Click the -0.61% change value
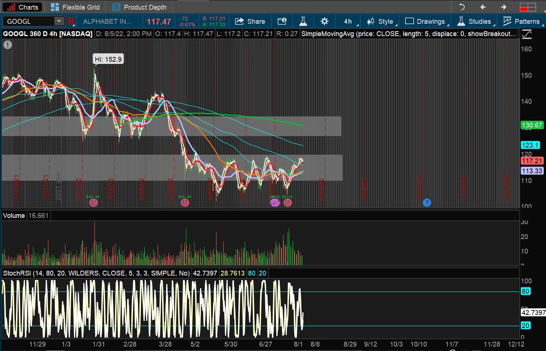Image resolution: width=546 pixels, height=351 pixels. tap(187, 25)
